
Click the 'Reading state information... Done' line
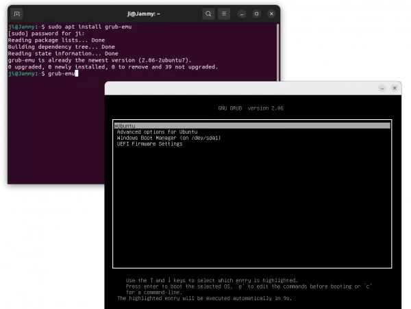[x=63, y=53]
